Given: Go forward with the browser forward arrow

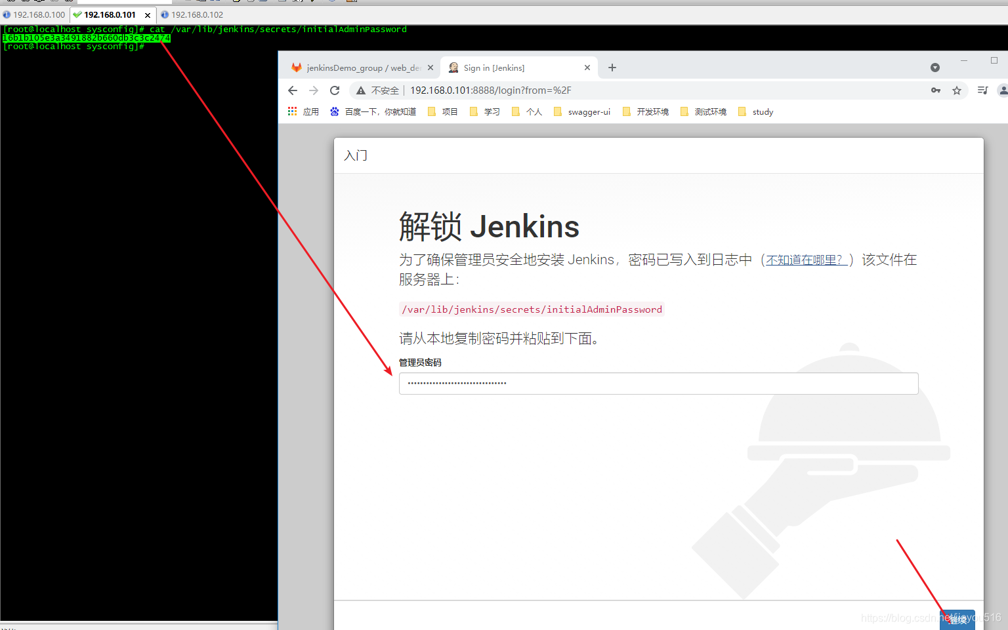Looking at the screenshot, I should pos(314,90).
